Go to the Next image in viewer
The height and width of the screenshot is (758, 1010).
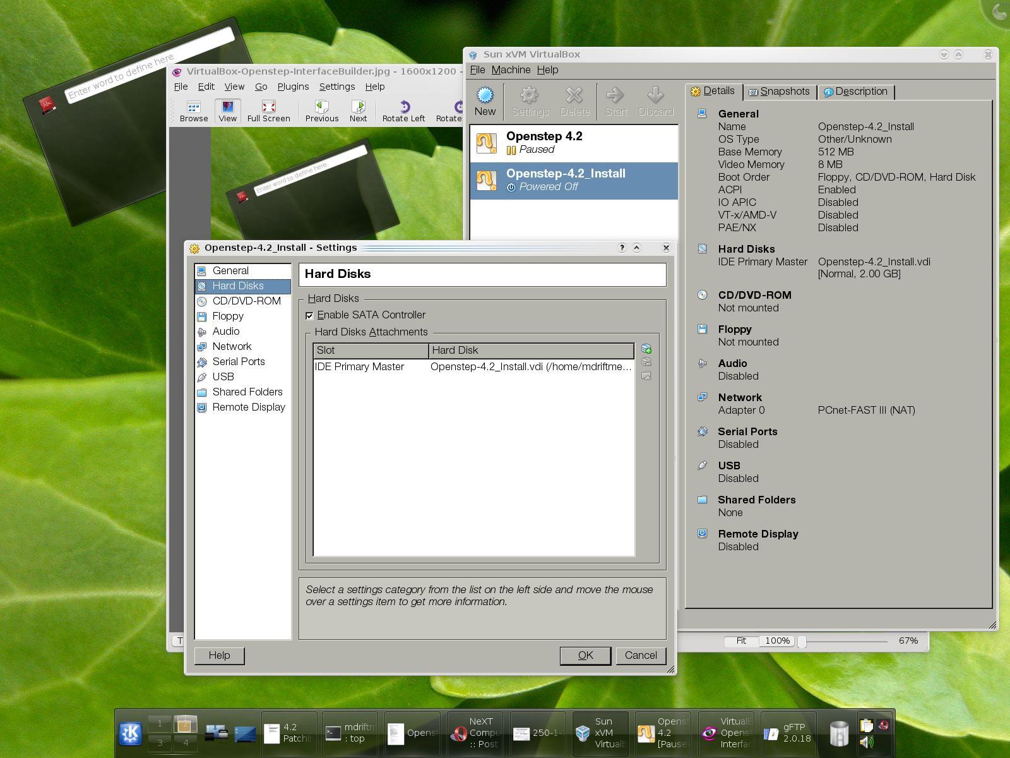[x=358, y=111]
